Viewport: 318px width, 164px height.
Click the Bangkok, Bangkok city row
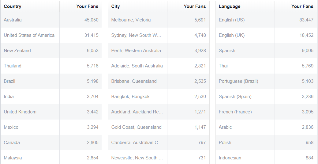tap(159, 97)
